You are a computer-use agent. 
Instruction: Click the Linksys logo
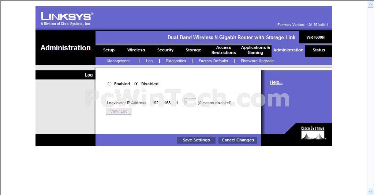pyautogui.click(x=67, y=19)
